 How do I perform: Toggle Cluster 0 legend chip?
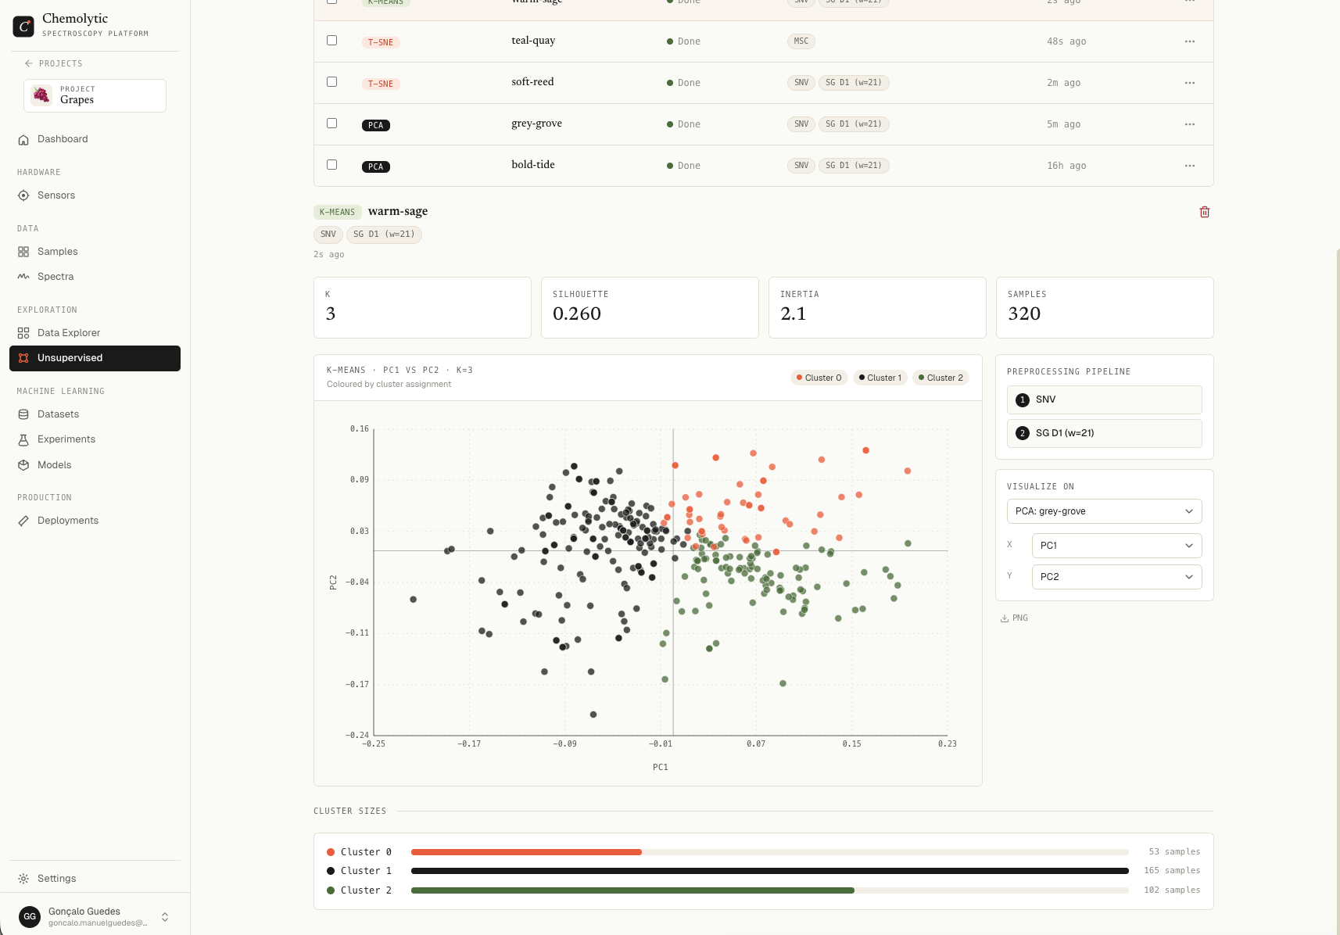(819, 378)
